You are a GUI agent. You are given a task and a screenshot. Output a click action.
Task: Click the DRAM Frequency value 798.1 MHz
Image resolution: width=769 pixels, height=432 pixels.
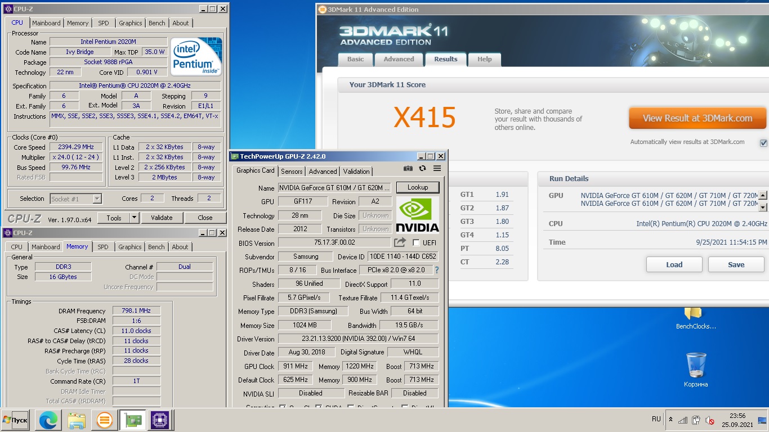pos(136,311)
